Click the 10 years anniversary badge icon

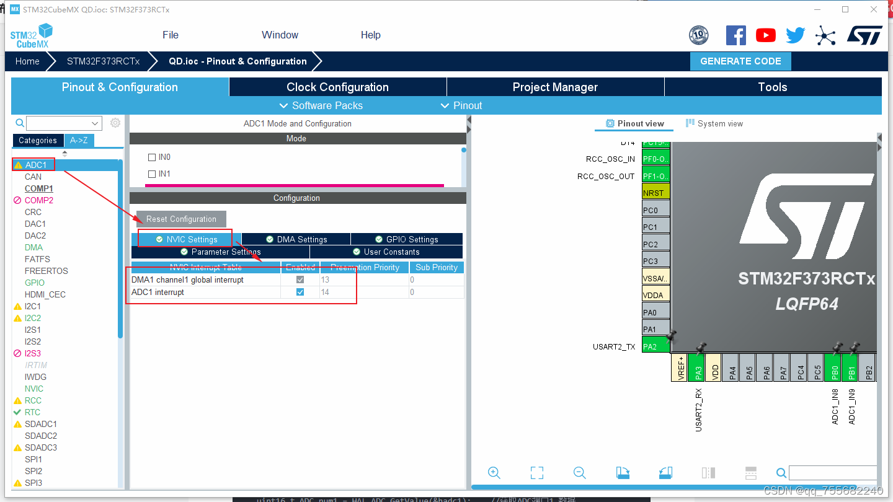(698, 35)
